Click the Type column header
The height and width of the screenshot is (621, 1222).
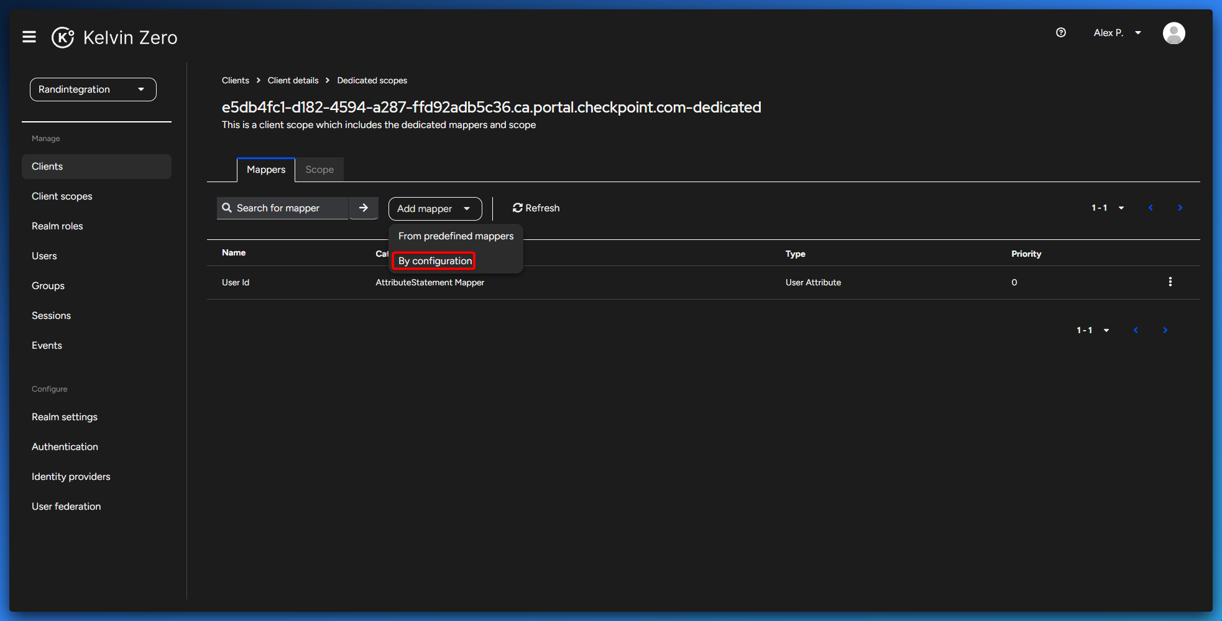795,254
